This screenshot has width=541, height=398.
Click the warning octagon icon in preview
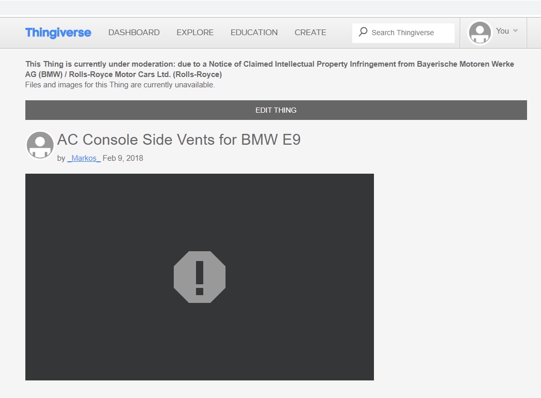pyautogui.click(x=200, y=277)
